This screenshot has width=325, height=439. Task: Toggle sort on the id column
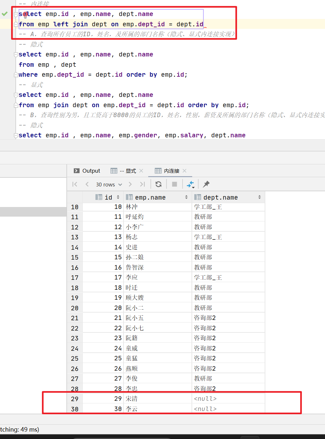point(118,197)
